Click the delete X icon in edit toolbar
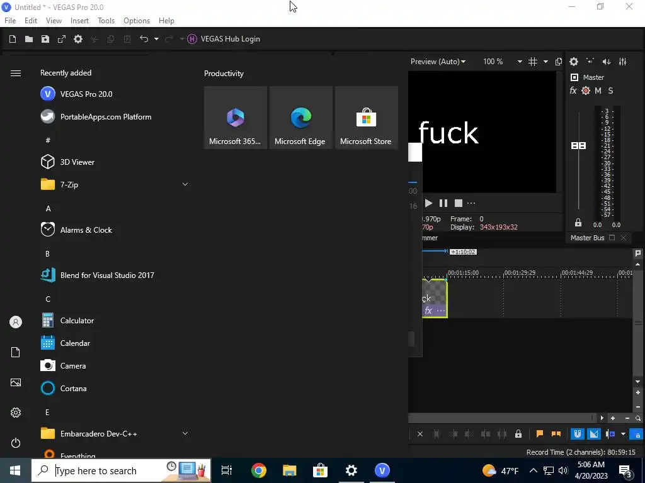This screenshot has width=645, height=483. coord(420,434)
